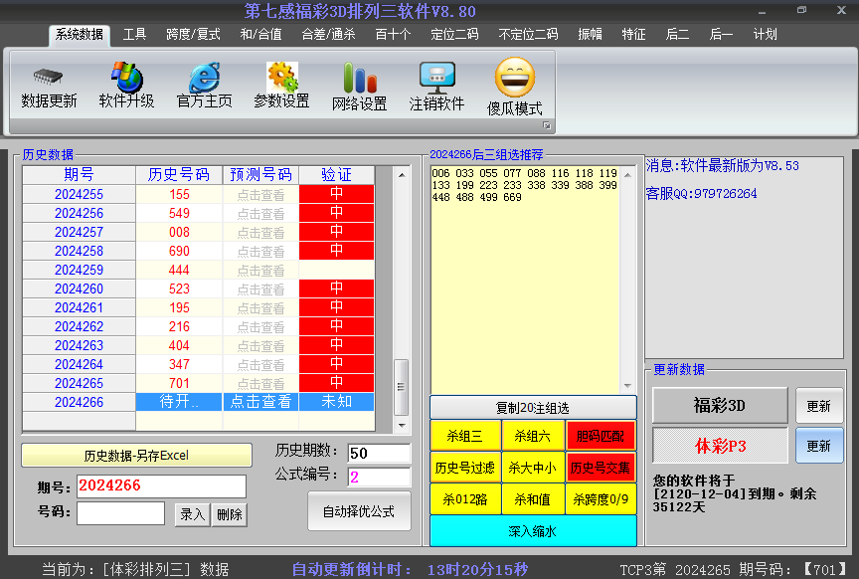This screenshot has width=859, height=579.
Task: Click inside the 后三组选推荐 numbers box
Action: 525,280
